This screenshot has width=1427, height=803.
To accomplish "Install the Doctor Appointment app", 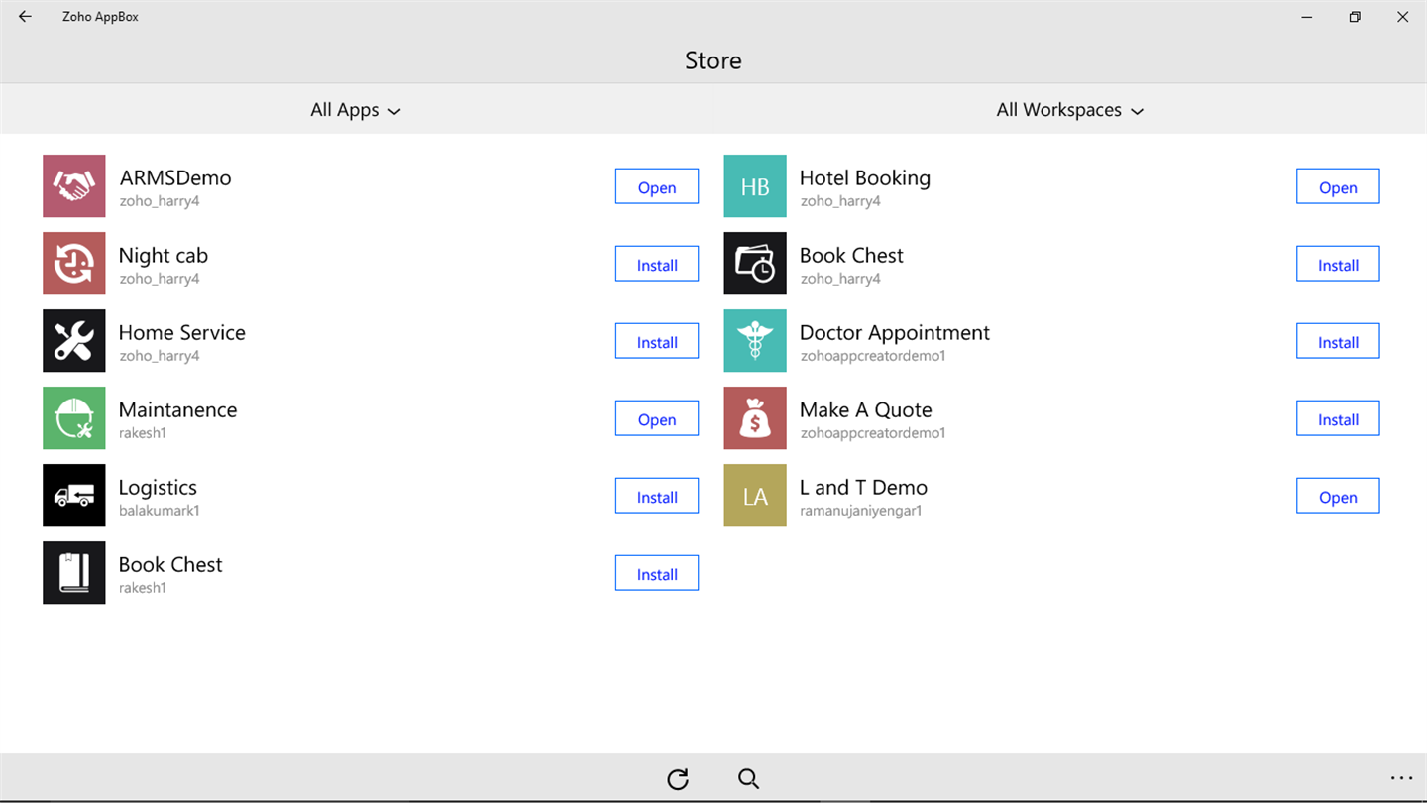I will (x=1338, y=341).
